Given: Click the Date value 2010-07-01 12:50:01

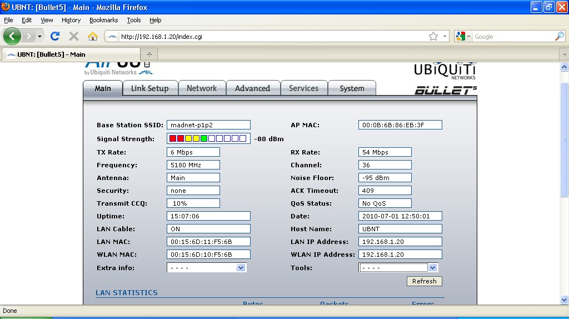Looking at the screenshot, I should (x=400, y=216).
